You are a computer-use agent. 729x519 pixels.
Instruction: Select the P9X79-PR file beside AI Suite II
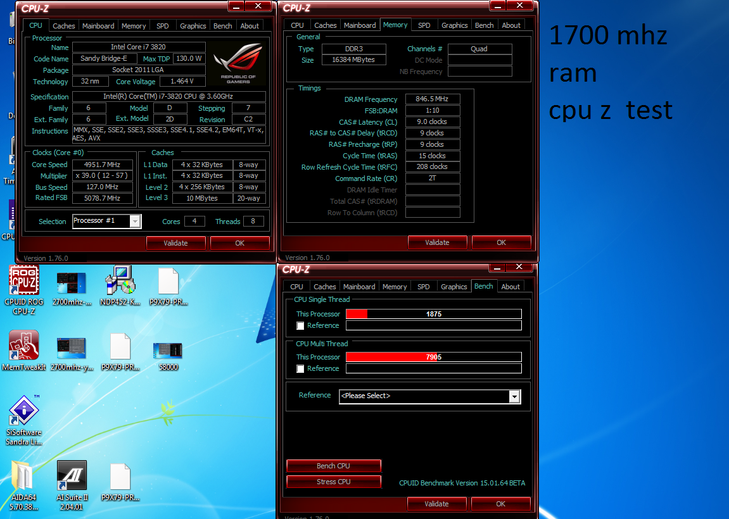click(x=120, y=483)
